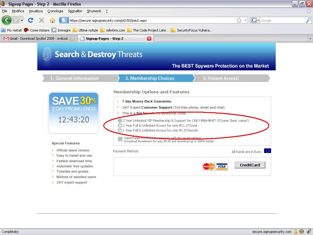
Task: Click the MasterCard logo
Action: click(208, 166)
